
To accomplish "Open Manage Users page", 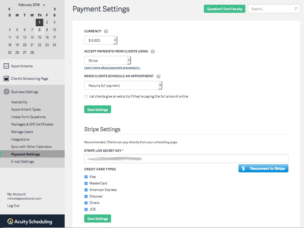I will pos(22,132).
